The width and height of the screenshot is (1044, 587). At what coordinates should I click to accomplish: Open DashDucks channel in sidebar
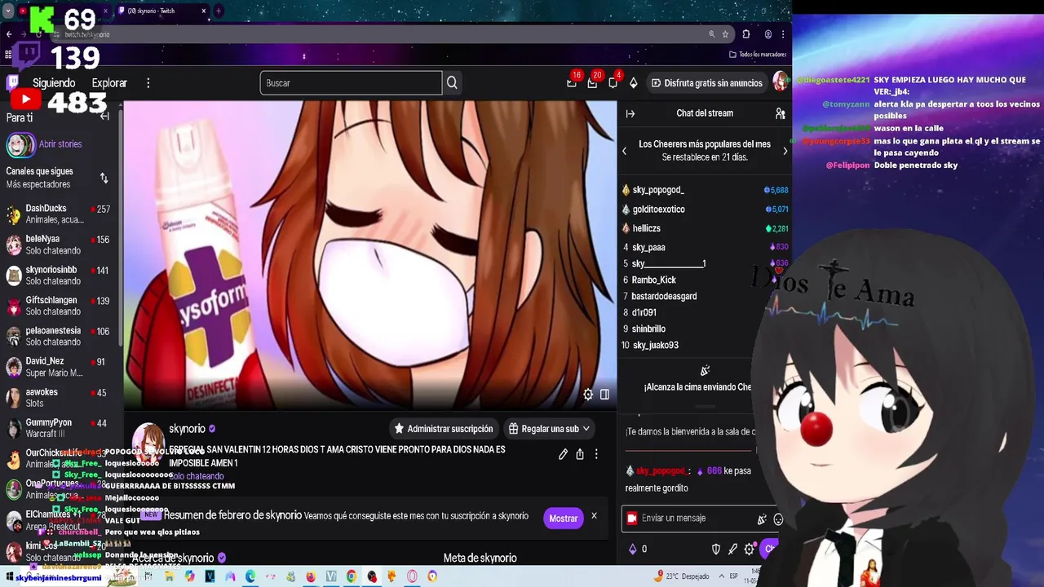click(57, 214)
